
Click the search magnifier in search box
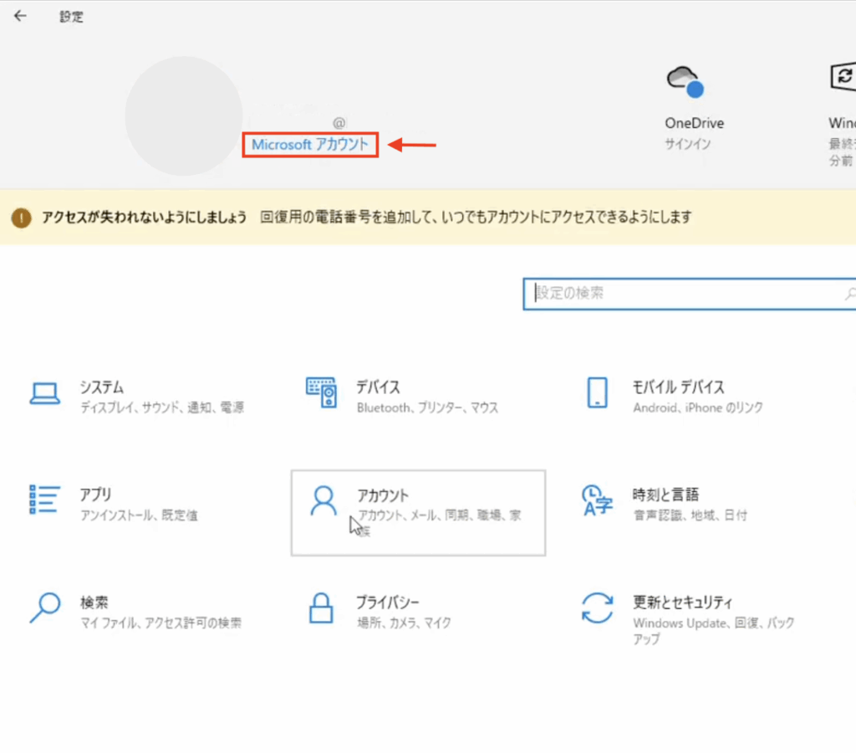(849, 295)
